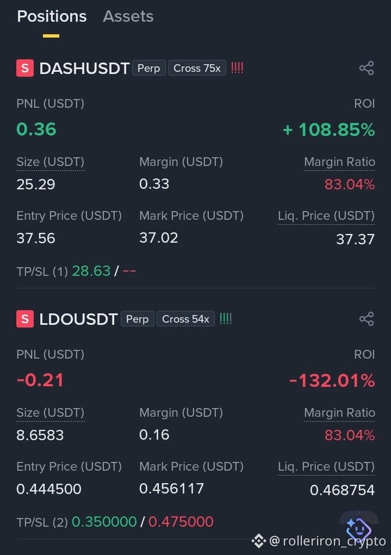
Task: Tap the red risk bars beside DASHUSDT
Action: click(237, 67)
